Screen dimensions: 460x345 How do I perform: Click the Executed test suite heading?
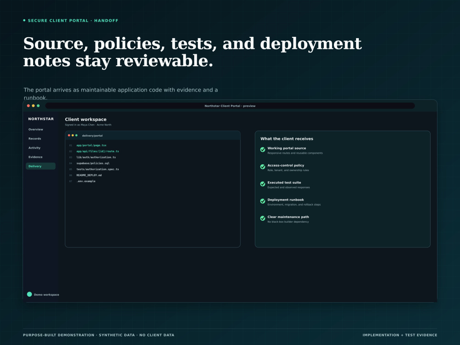coord(284,183)
